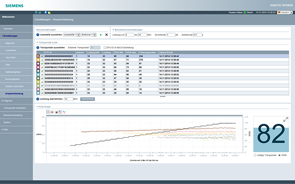Image resolution: width=295 pixels, height=184 pixels.
Task: Click step 1 info icon for Lesestelle auswählen
Action: (x=38, y=35)
